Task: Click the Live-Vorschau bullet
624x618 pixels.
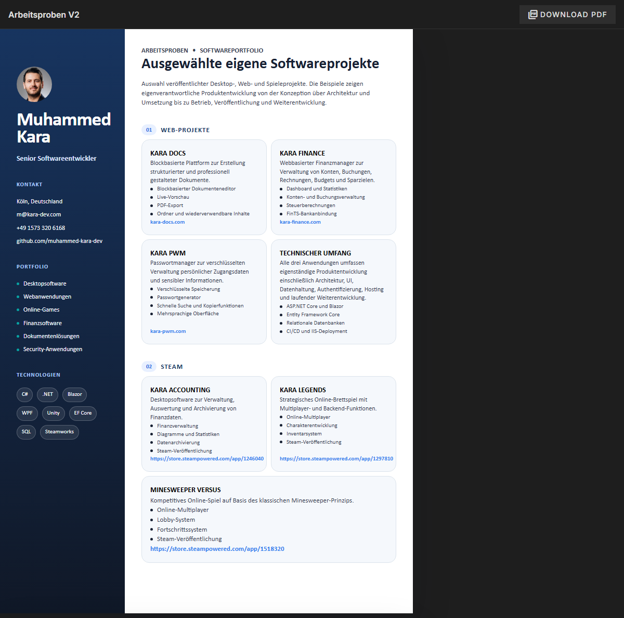Action: tap(173, 197)
